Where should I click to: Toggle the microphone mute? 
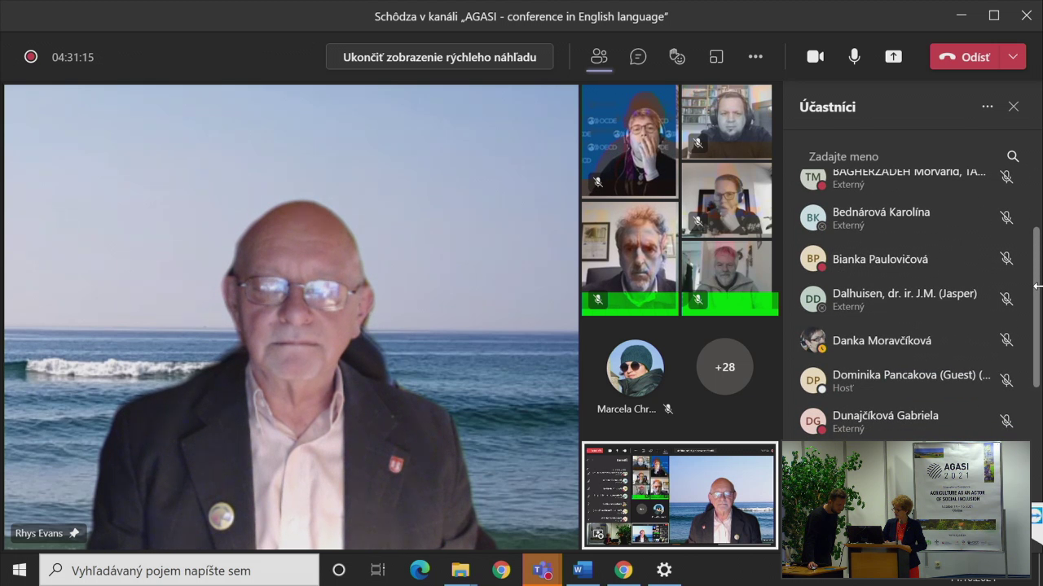[854, 57]
